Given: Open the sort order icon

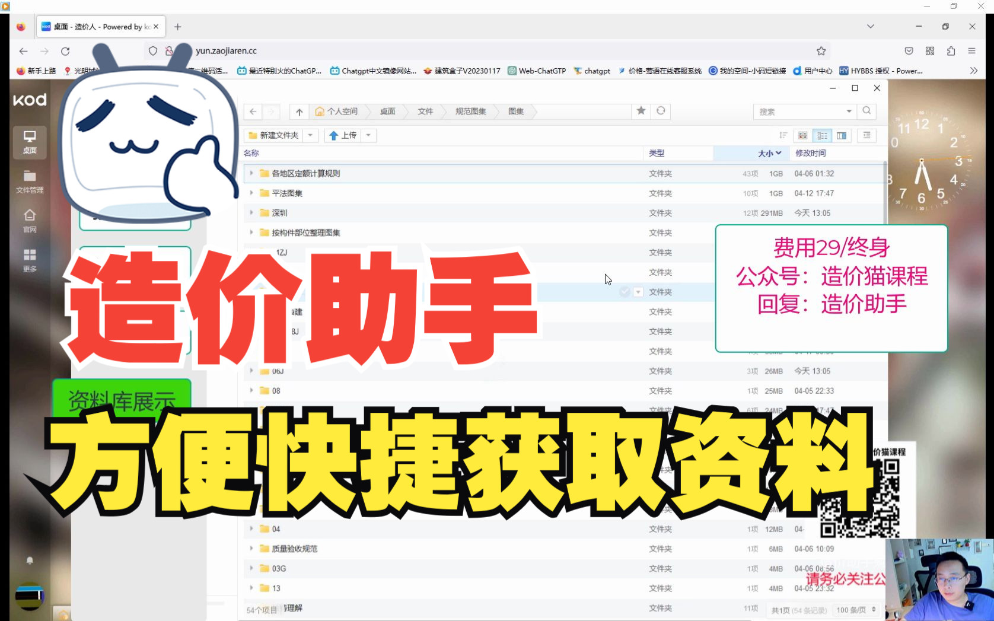Looking at the screenshot, I should [x=783, y=135].
